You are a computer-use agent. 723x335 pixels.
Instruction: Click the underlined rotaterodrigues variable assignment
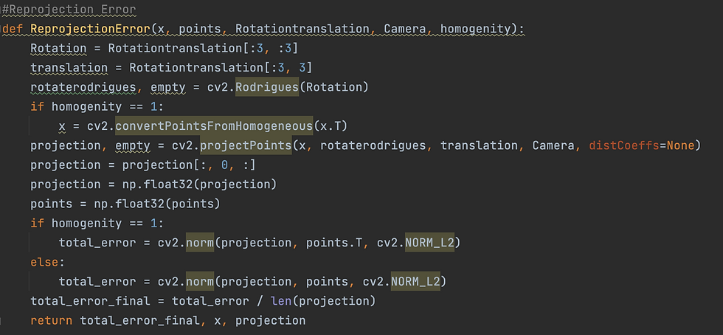coord(83,87)
